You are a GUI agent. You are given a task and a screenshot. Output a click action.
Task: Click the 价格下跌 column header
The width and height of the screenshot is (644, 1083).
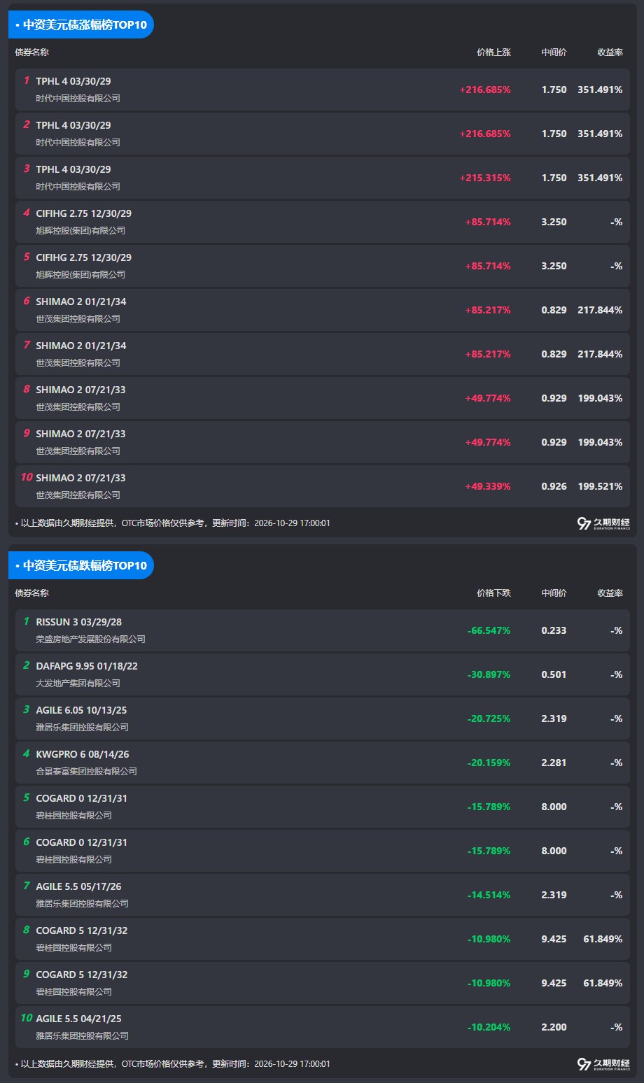point(493,593)
